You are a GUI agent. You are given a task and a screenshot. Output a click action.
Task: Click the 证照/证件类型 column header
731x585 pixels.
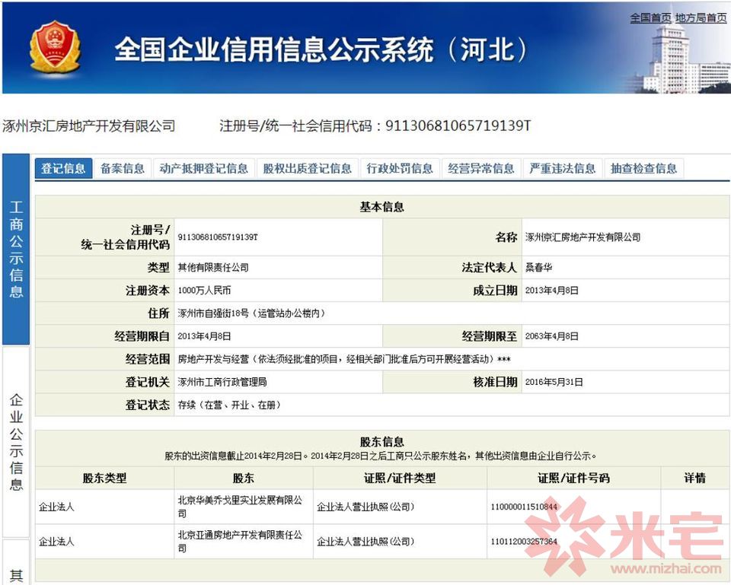click(x=400, y=478)
